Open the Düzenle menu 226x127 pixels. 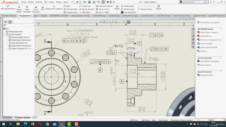[x=31, y=2]
